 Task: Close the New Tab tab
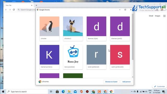pos(32,5)
